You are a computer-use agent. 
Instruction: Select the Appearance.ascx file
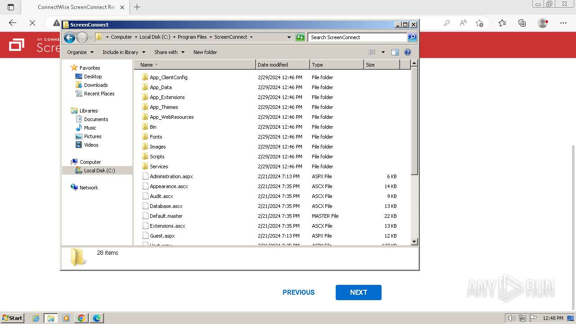(169, 186)
